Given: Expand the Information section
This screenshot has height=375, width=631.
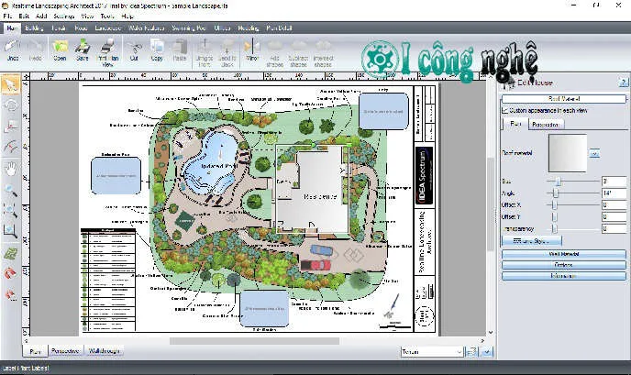Looking at the screenshot, I should tap(564, 276).
